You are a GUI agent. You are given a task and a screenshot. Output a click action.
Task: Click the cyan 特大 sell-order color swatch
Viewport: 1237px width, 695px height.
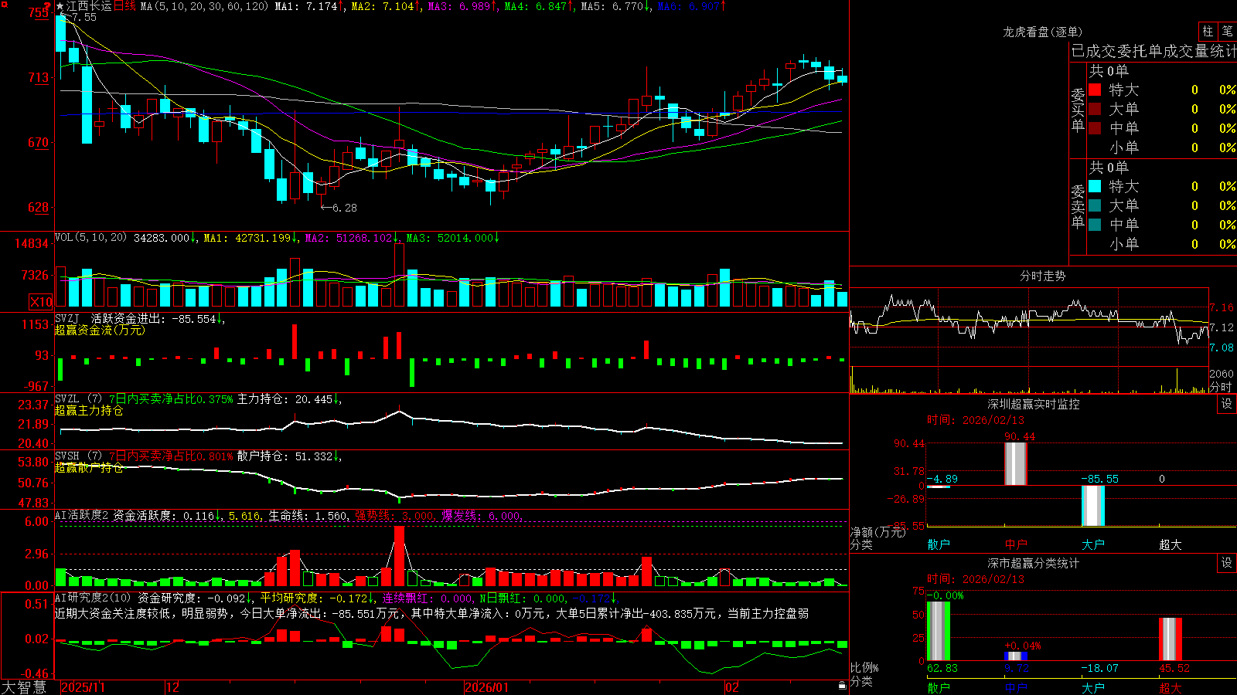click(x=1095, y=186)
